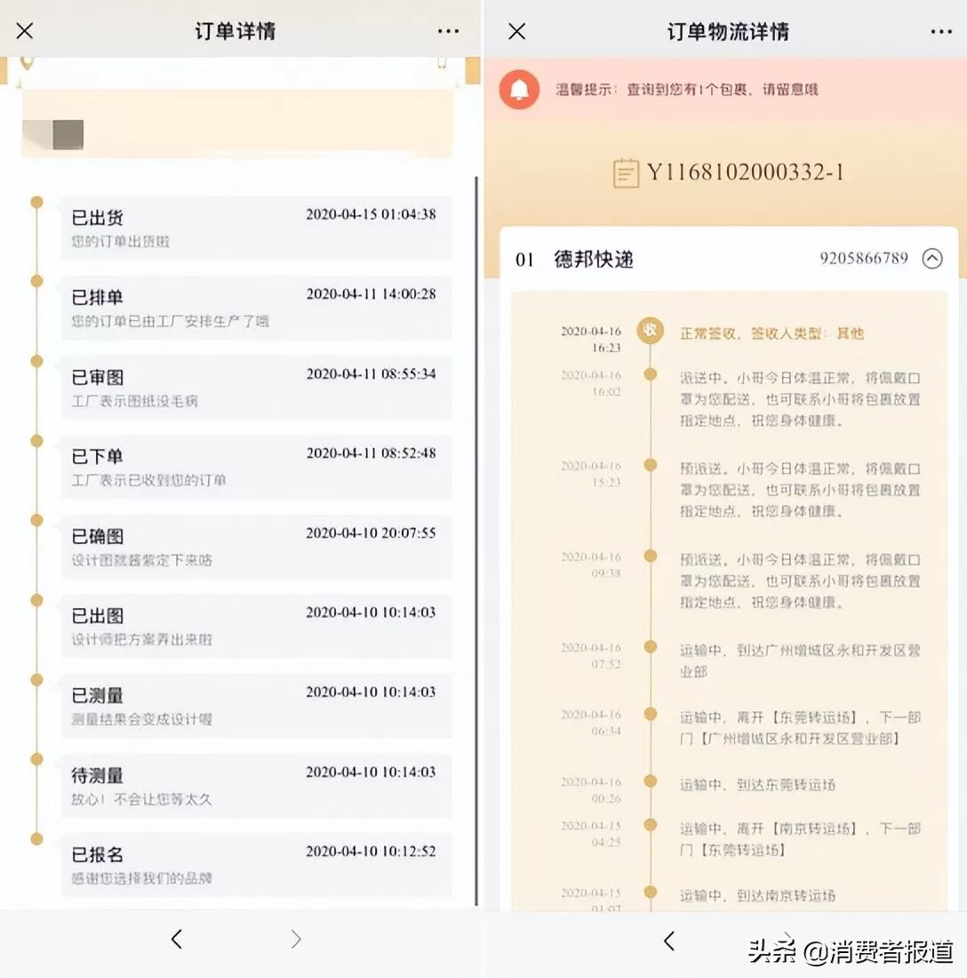Select the 已出货 order status entry
Viewport: 967px width, 978px height.
point(255,228)
